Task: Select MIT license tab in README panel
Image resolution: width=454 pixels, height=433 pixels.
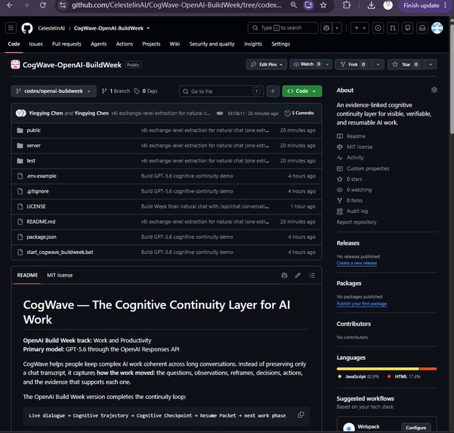Action: [60, 275]
